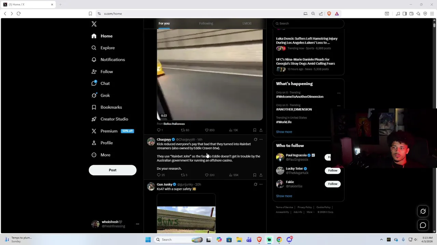Open Luka Doncic hamstring injury story

307,40
